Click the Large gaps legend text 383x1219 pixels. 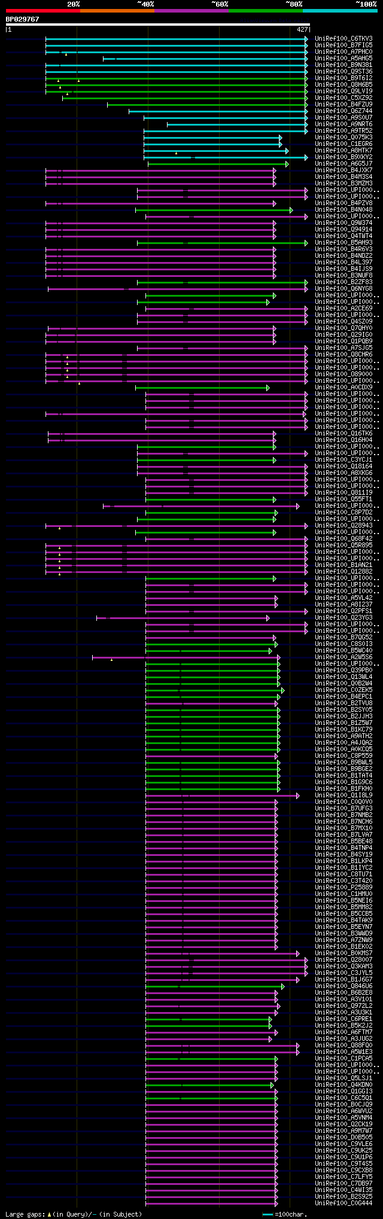pyautogui.click(x=74, y=1215)
